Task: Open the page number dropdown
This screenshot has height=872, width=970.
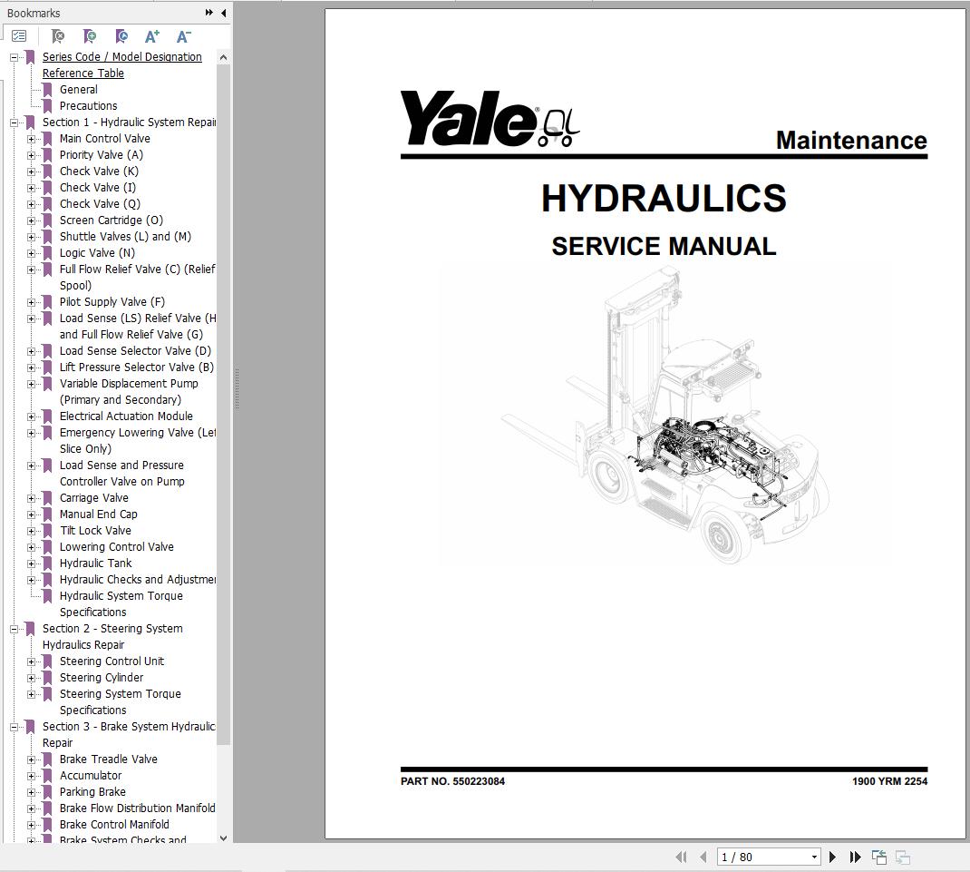Action: click(814, 857)
